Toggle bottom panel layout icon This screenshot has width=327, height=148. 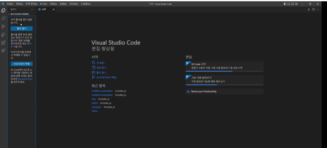pos(289,4)
